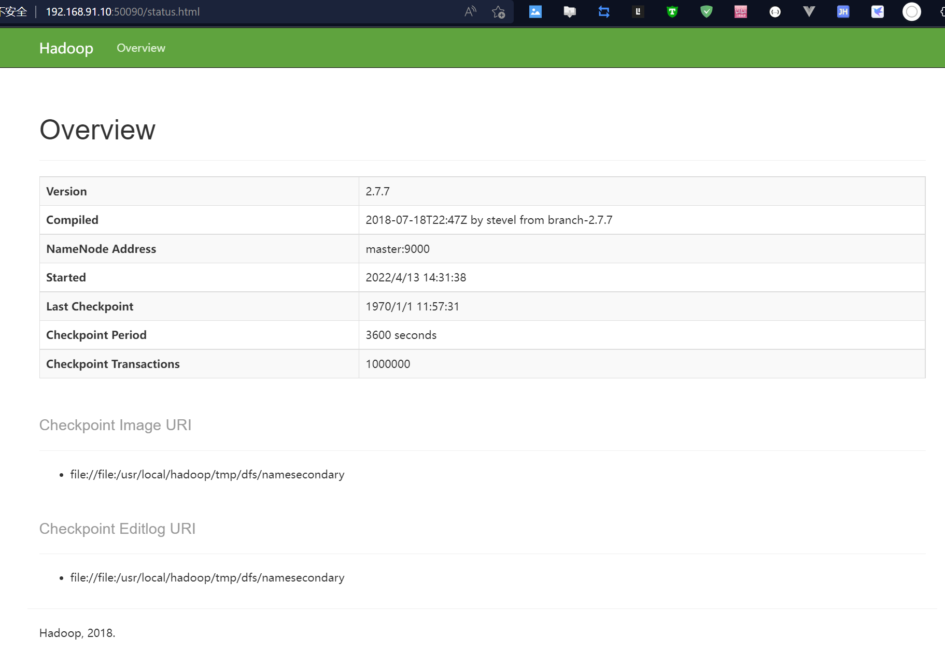This screenshot has width=945, height=666.
Task: Click the Checkpoint Image URI file path
Action: [207, 474]
